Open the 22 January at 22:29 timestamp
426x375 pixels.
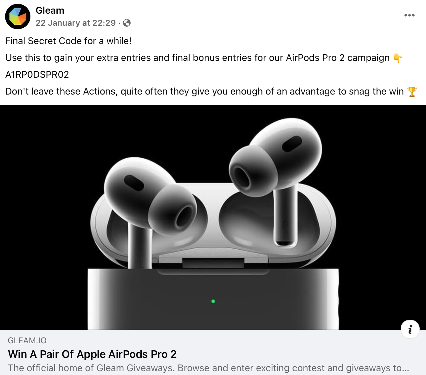pos(76,23)
